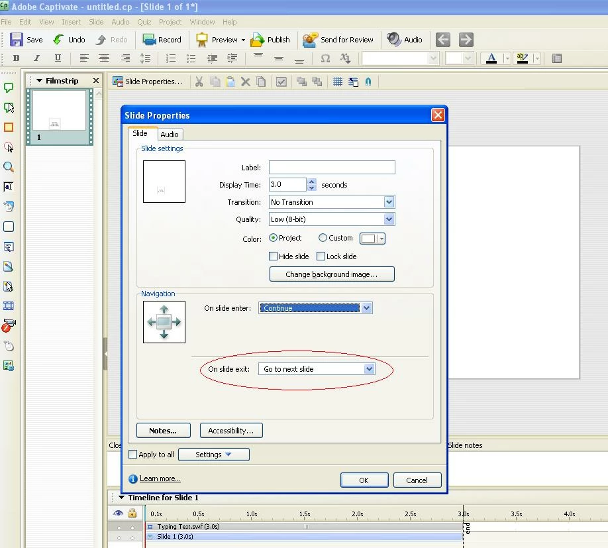Click the Accessibility button

pyautogui.click(x=231, y=431)
